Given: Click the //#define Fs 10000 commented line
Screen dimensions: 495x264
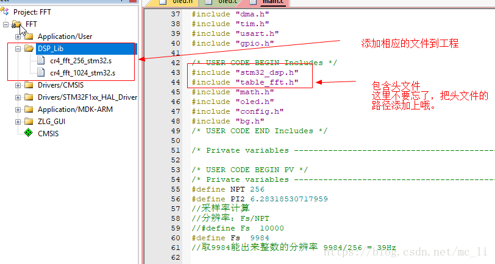Looking at the screenshot, I should click(237, 228).
